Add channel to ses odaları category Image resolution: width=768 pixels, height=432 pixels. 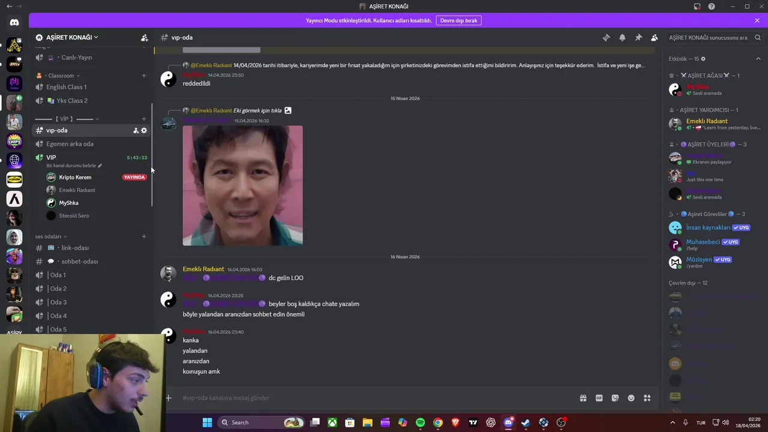[144, 236]
